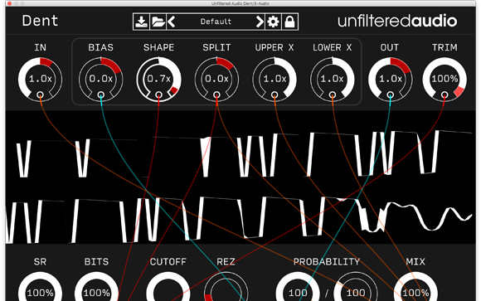Click the UPPER X label text
This screenshot has width=481, height=301.
click(x=275, y=47)
